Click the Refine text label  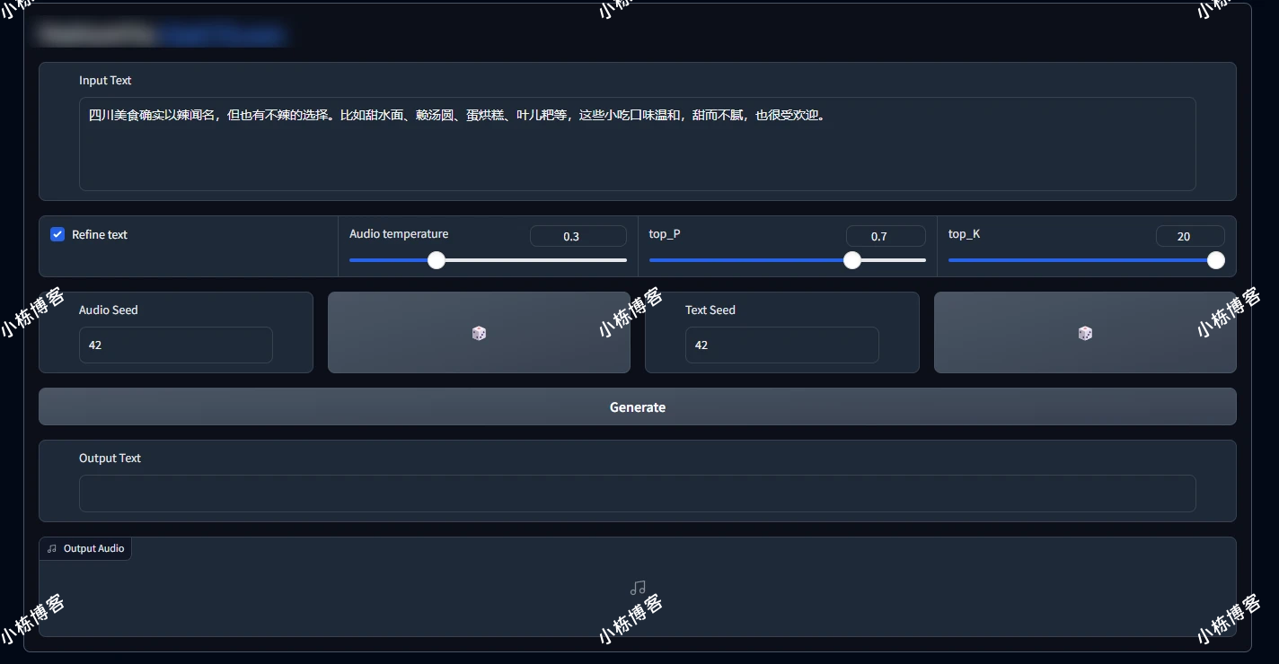[100, 234]
